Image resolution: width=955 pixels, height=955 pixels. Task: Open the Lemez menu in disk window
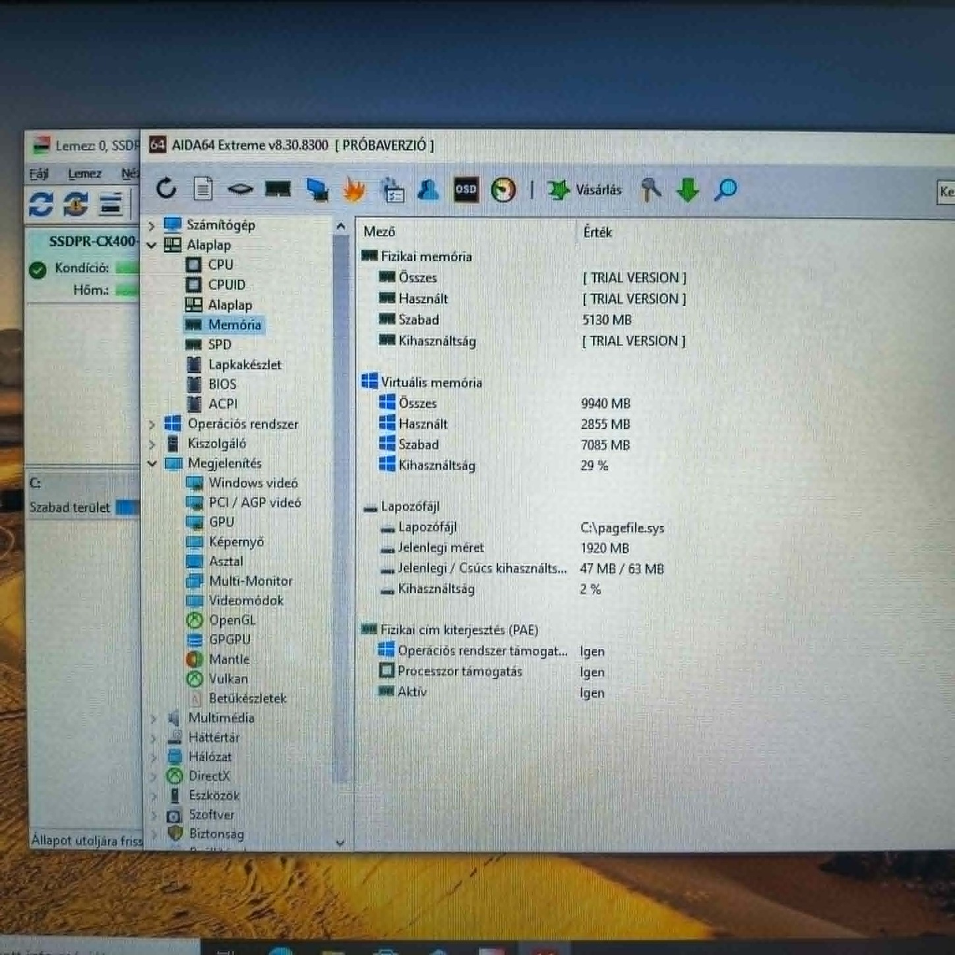click(84, 173)
